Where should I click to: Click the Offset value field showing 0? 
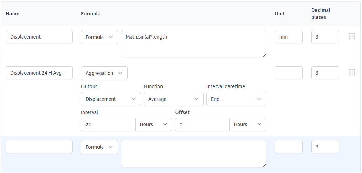pos(202,125)
